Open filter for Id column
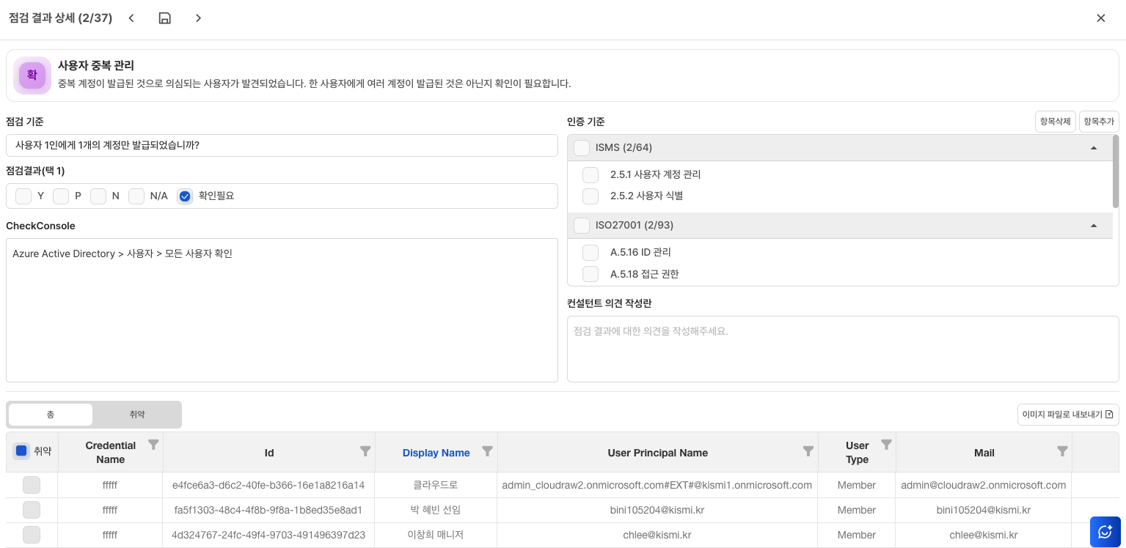Viewport: 1126px width, 548px height. point(365,452)
